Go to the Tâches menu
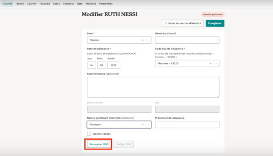Viewport: 273px width, 156px height. [20, 4]
